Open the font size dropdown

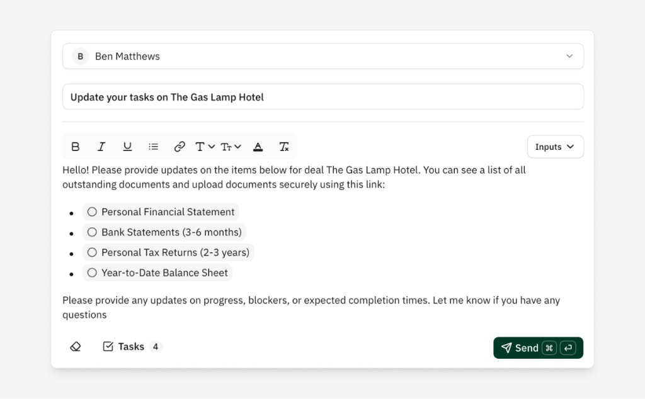pos(231,147)
